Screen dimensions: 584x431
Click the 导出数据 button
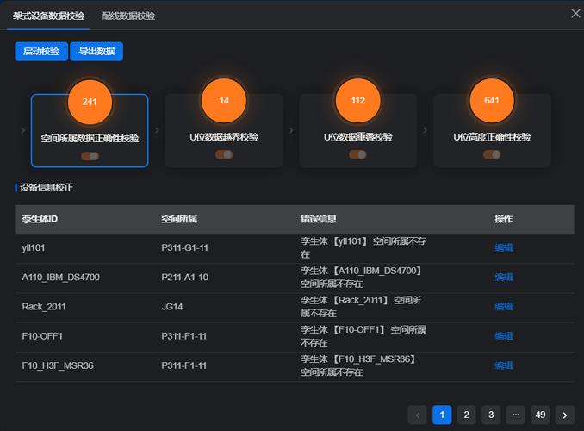(96, 51)
